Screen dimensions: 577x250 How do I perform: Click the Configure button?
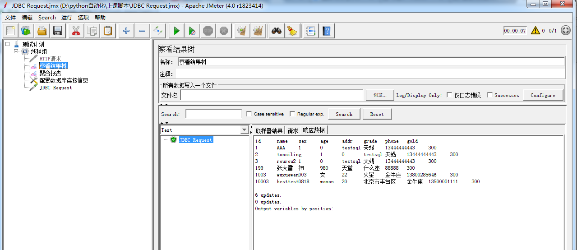click(x=543, y=95)
